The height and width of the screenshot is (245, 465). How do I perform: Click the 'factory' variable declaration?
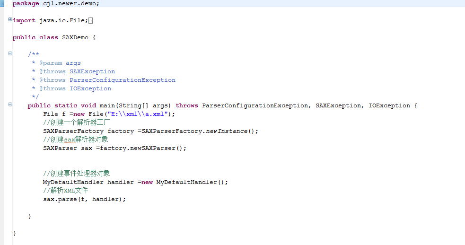coord(121,131)
